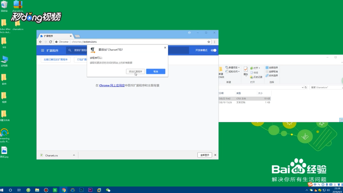Open 新建项目 dropdown in Explorer ribbon

pos(232,68)
